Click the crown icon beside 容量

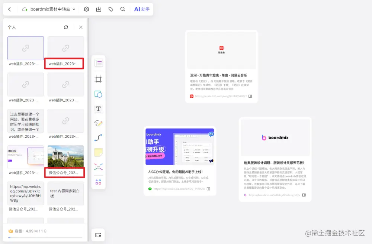coord(11,231)
